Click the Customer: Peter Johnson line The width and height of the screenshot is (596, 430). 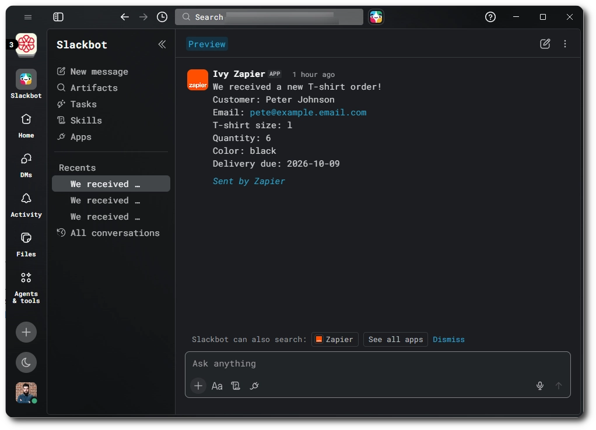(274, 100)
